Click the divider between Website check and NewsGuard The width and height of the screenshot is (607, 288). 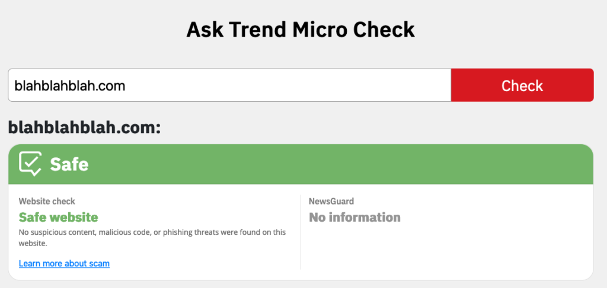coord(301,232)
